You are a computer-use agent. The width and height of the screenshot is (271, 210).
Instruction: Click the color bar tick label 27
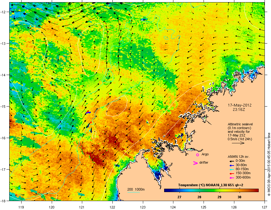tap(179, 197)
